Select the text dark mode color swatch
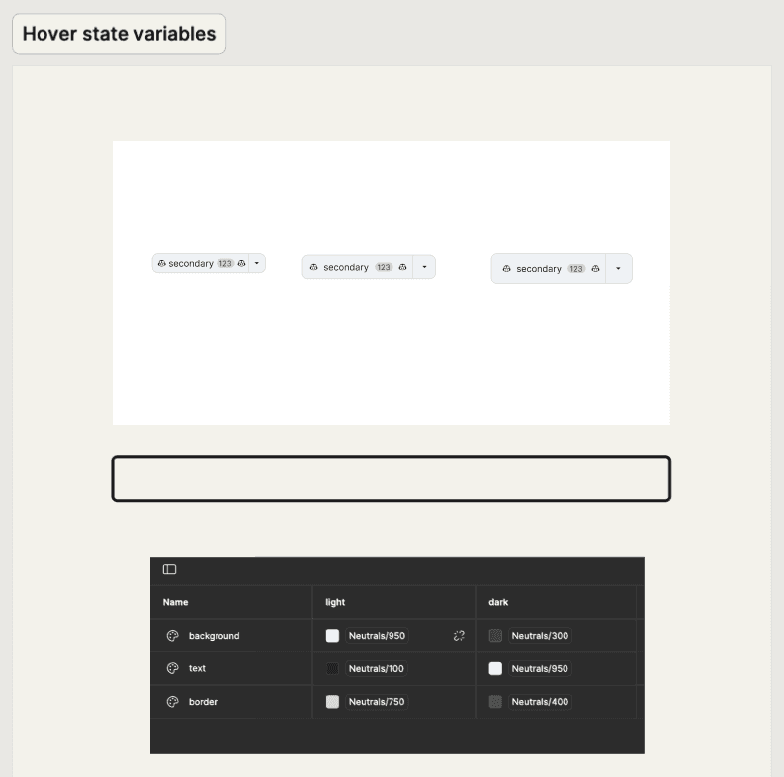The image size is (784, 777). (x=495, y=668)
